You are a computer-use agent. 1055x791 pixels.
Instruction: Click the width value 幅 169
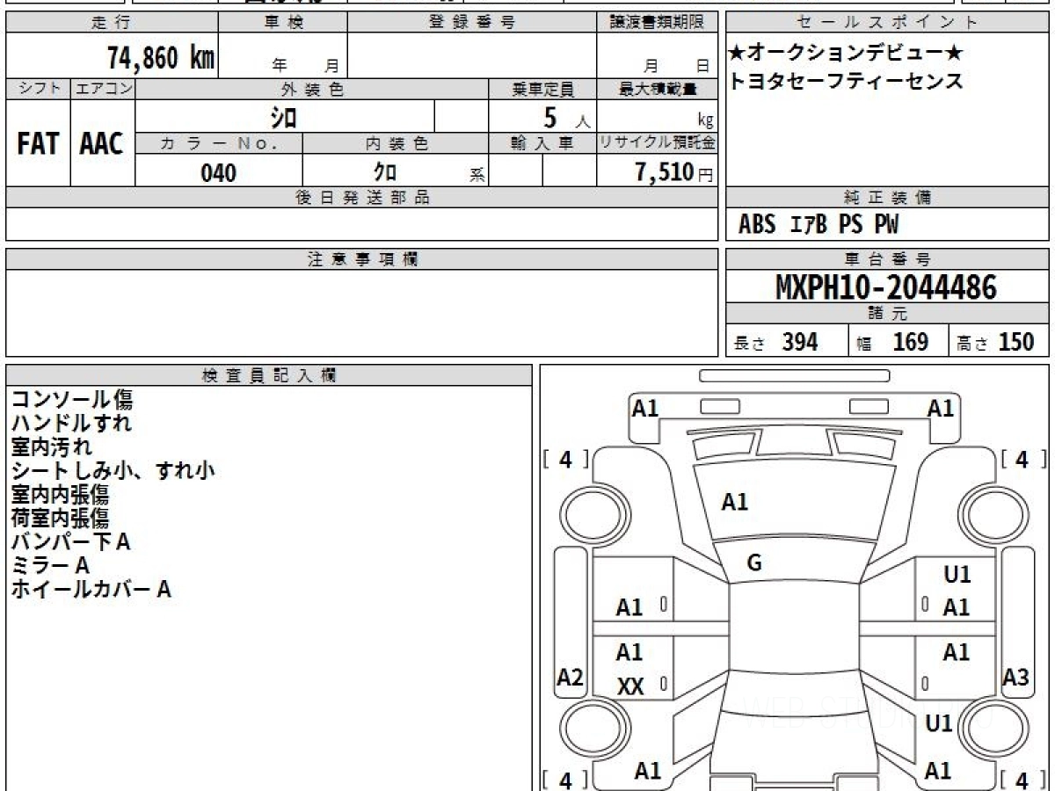[892, 342]
